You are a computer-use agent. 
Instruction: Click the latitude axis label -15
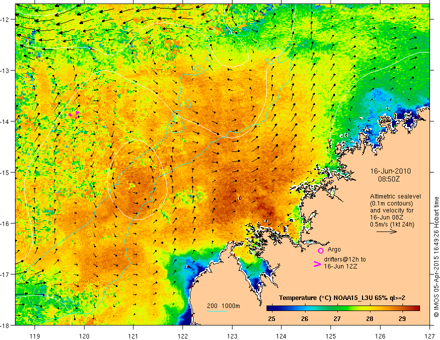coord(5,172)
